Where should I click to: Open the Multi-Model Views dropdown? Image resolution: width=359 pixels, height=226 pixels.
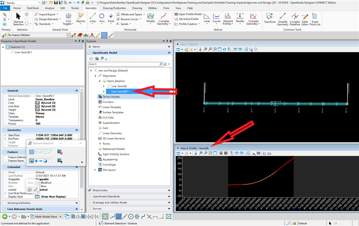[46, 216]
